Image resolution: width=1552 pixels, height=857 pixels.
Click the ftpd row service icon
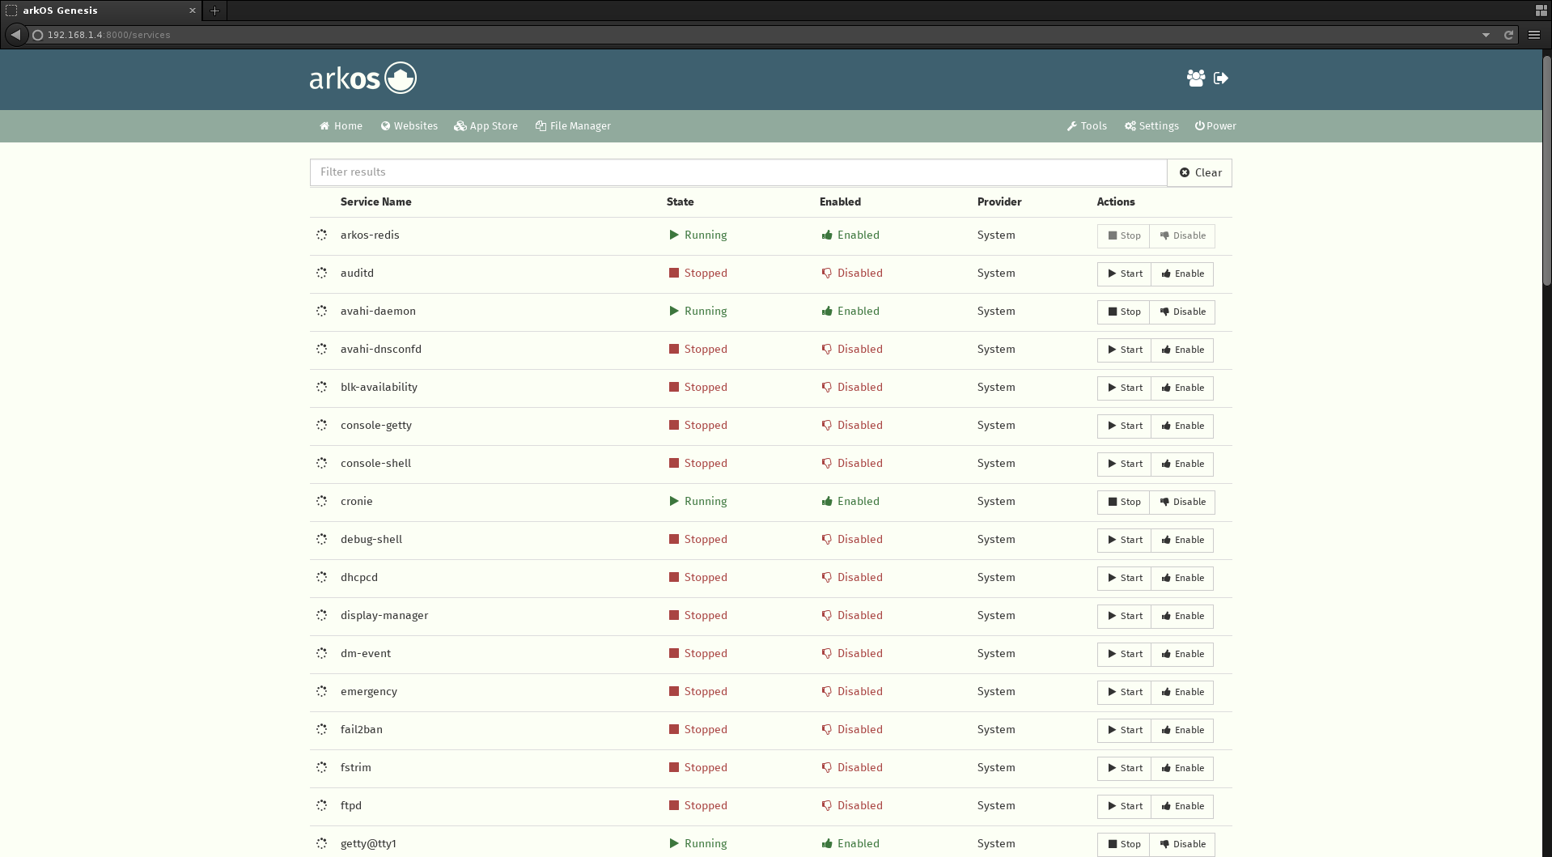click(x=321, y=806)
